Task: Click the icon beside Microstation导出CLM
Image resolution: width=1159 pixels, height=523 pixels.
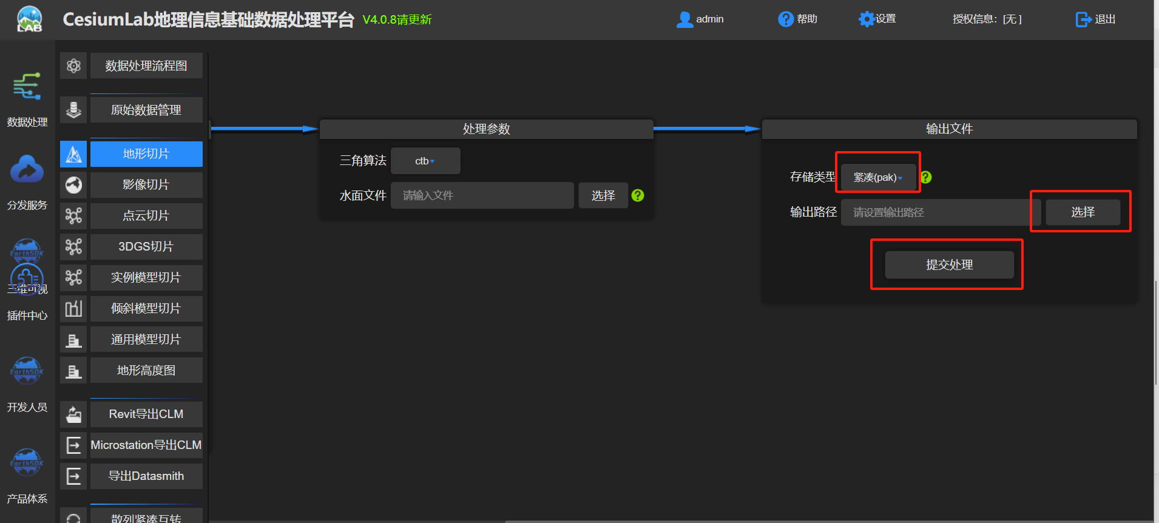Action: tap(73, 445)
